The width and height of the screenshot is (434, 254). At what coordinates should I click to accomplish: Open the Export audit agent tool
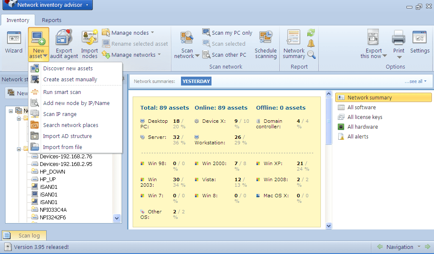click(x=64, y=42)
